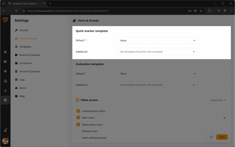Open the film library icon in left rail
This screenshot has height=147, width=235.
point(5,71)
